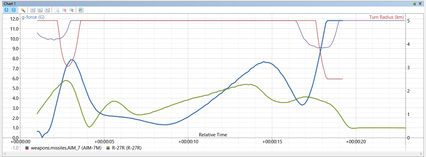Click the 12.0 g-force axis value

coord(14,19)
